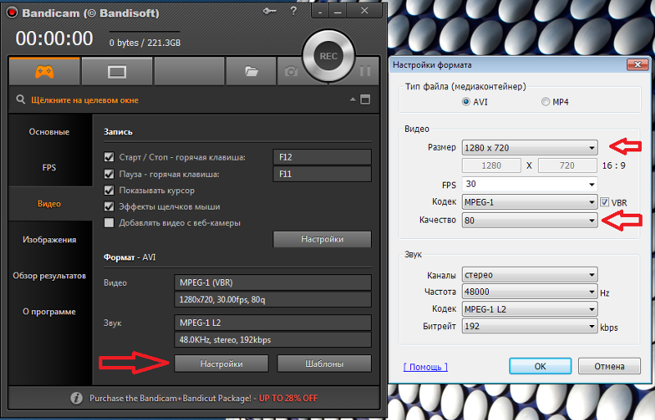
Task: Open the video size 1280 x 720 dropdown
Action: (x=529, y=147)
